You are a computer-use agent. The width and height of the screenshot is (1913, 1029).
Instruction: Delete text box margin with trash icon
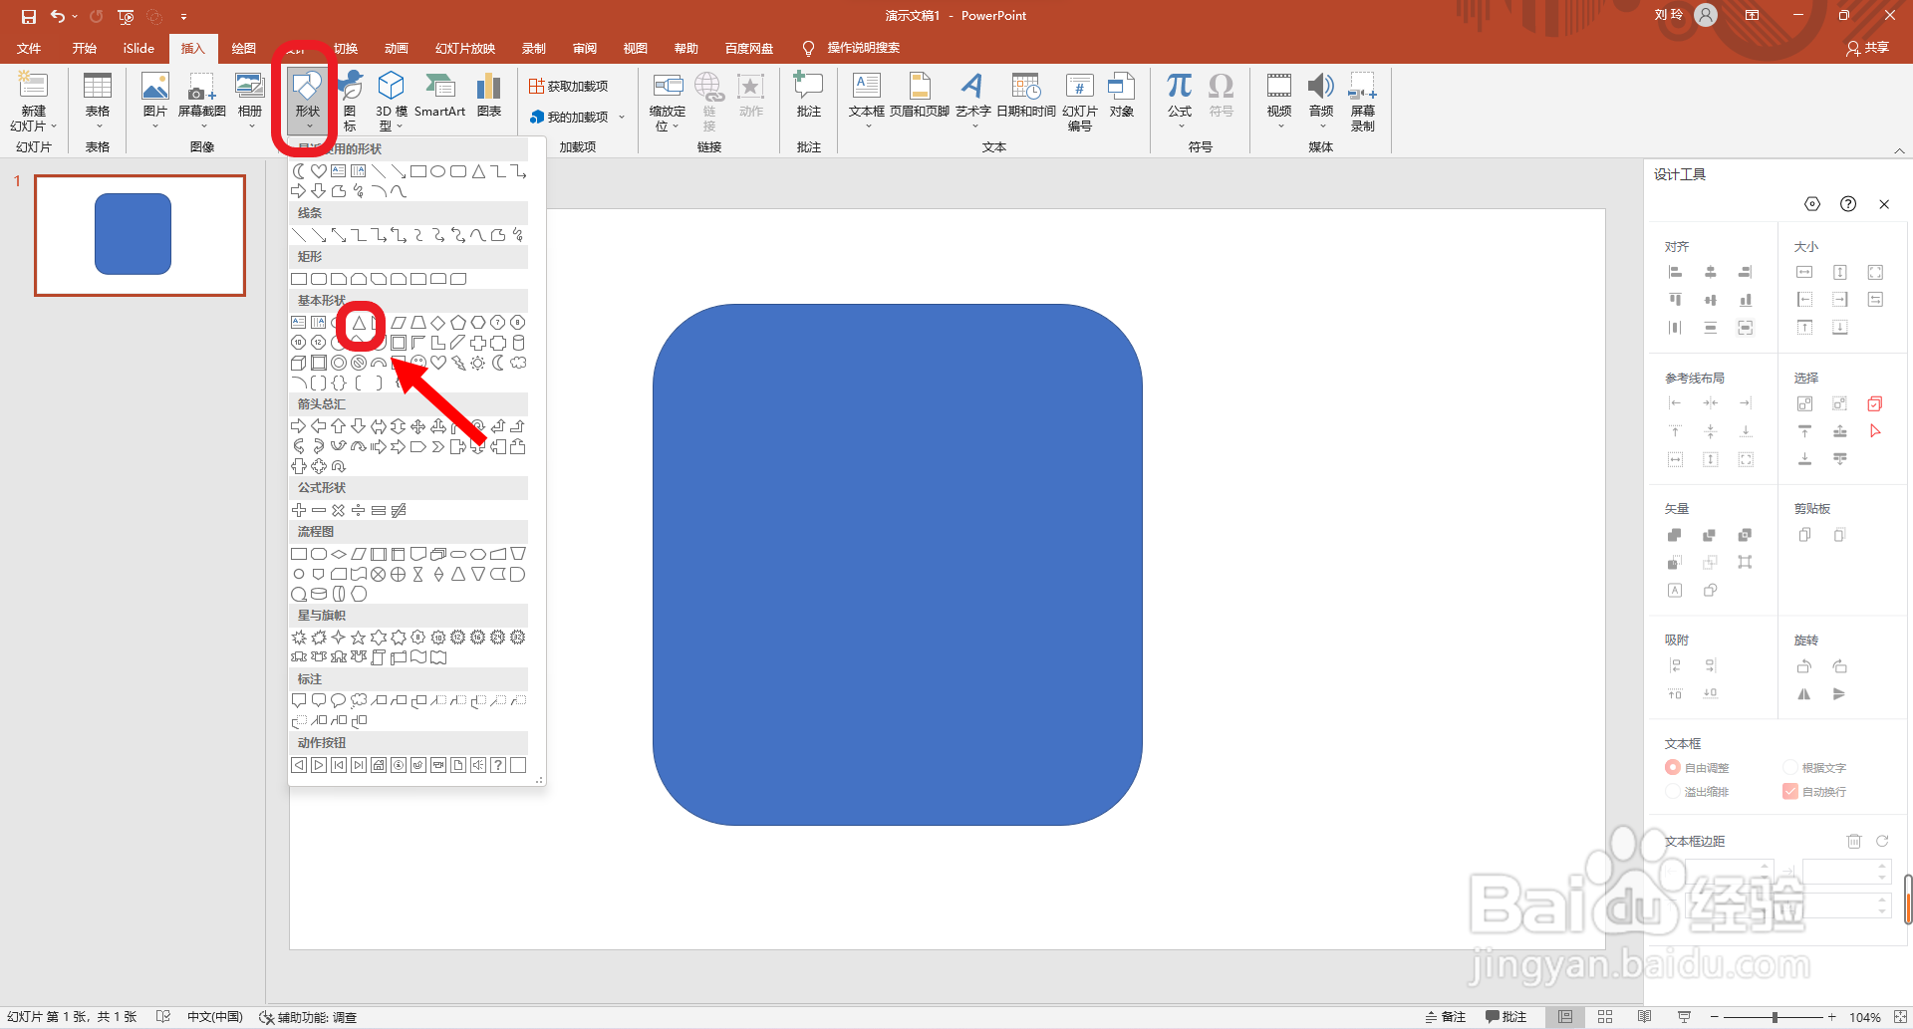pyautogui.click(x=1854, y=841)
